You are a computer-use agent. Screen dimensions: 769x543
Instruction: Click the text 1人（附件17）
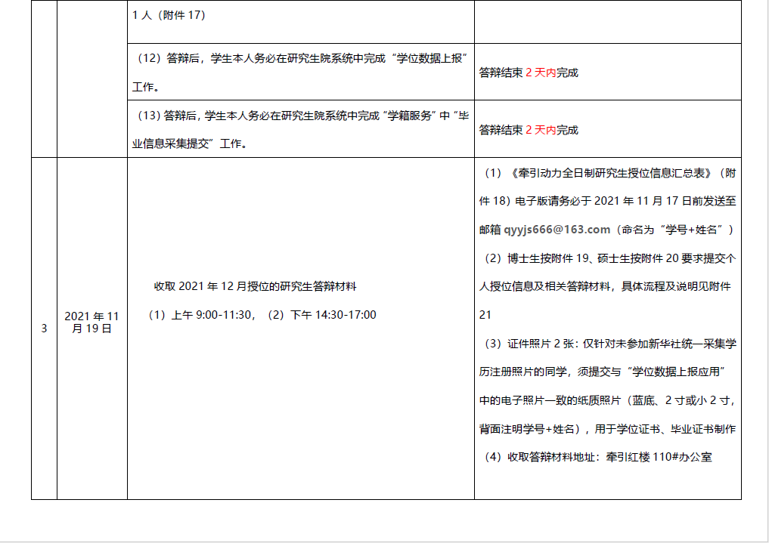169,15
